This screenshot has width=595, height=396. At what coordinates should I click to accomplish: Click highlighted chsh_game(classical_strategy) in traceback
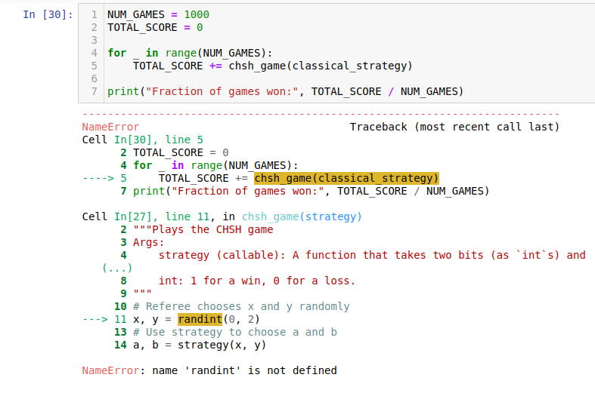(x=346, y=178)
